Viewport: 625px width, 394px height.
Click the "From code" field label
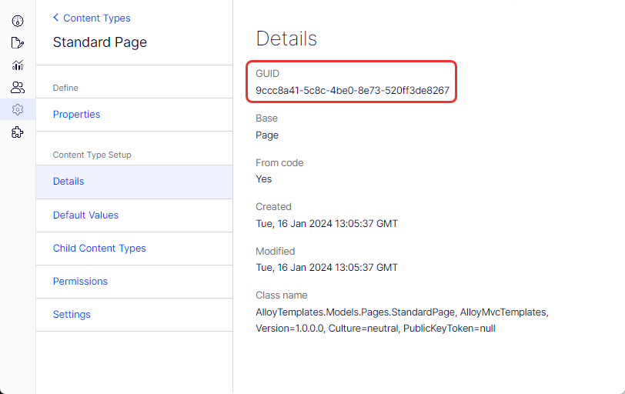[279, 163]
